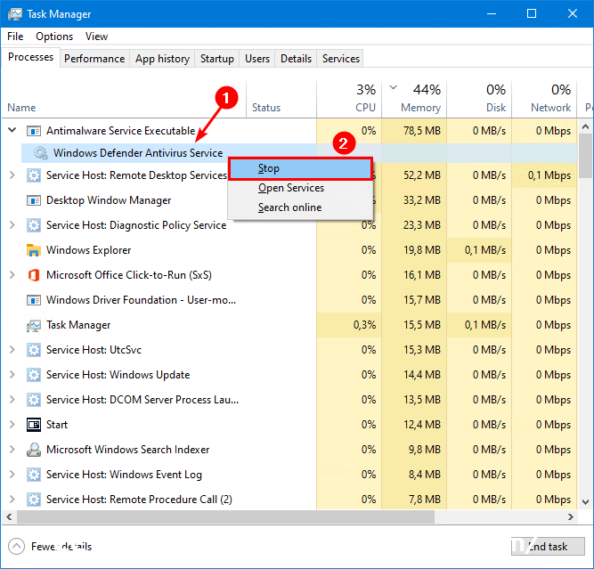Click the Service Host: UtcSvc gear icon
Screen dimensions: 594x569
(x=34, y=350)
